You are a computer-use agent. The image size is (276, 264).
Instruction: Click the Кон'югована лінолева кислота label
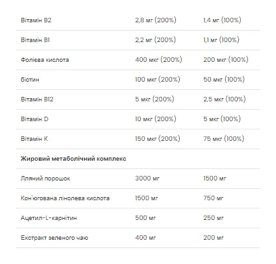click(65, 198)
